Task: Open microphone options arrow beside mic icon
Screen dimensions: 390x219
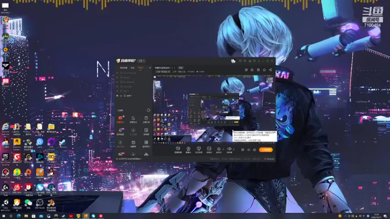Action: pyautogui.click(x=223, y=149)
